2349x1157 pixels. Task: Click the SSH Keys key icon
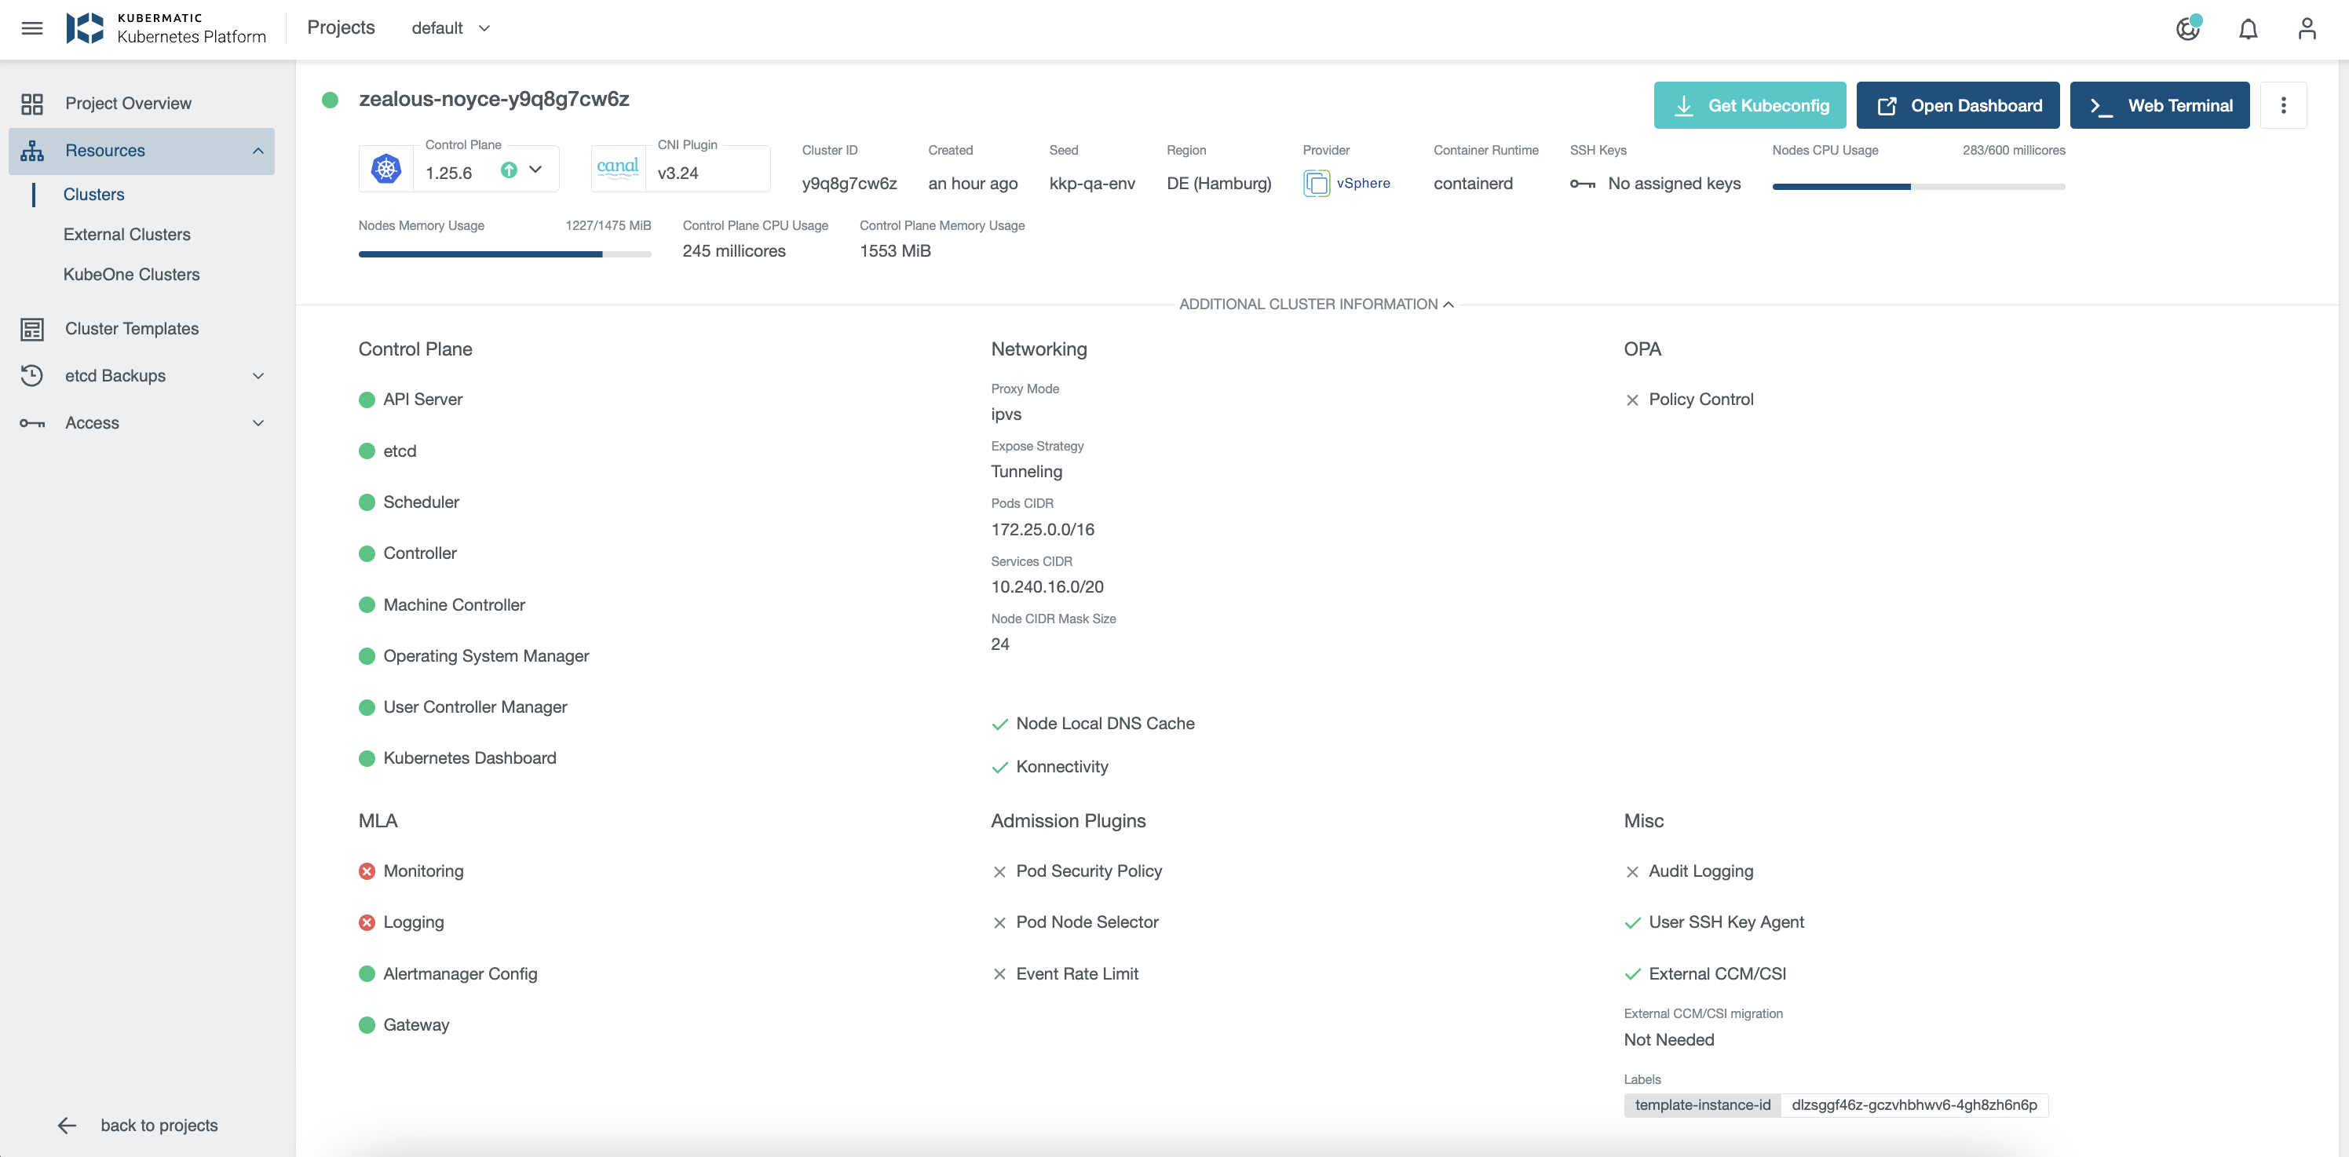click(x=1582, y=184)
